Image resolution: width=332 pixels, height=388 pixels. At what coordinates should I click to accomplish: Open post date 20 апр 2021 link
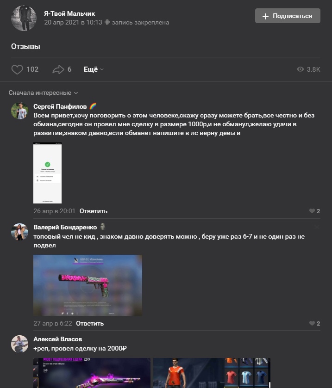coord(73,23)
